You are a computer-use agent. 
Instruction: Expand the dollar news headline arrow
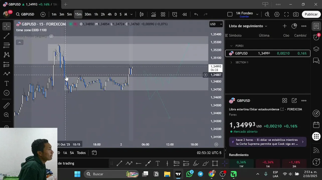(x=302, y=142)
